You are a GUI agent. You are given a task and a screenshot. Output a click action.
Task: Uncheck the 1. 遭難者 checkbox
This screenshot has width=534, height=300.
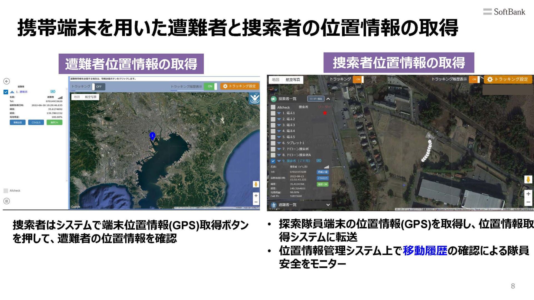(x=6, y=92)
